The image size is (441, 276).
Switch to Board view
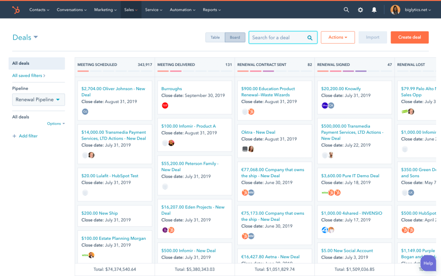pos(235,38)
